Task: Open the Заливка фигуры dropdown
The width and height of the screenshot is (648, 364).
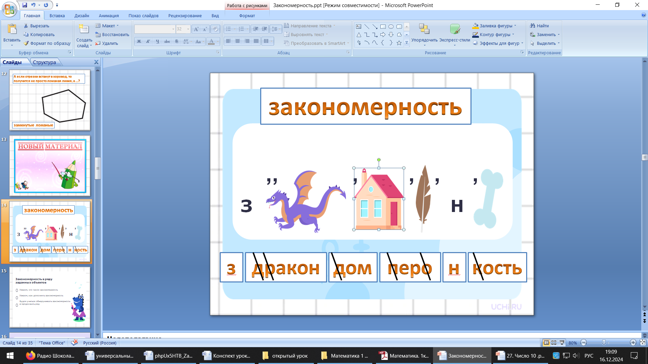Action: pos(515,26)
